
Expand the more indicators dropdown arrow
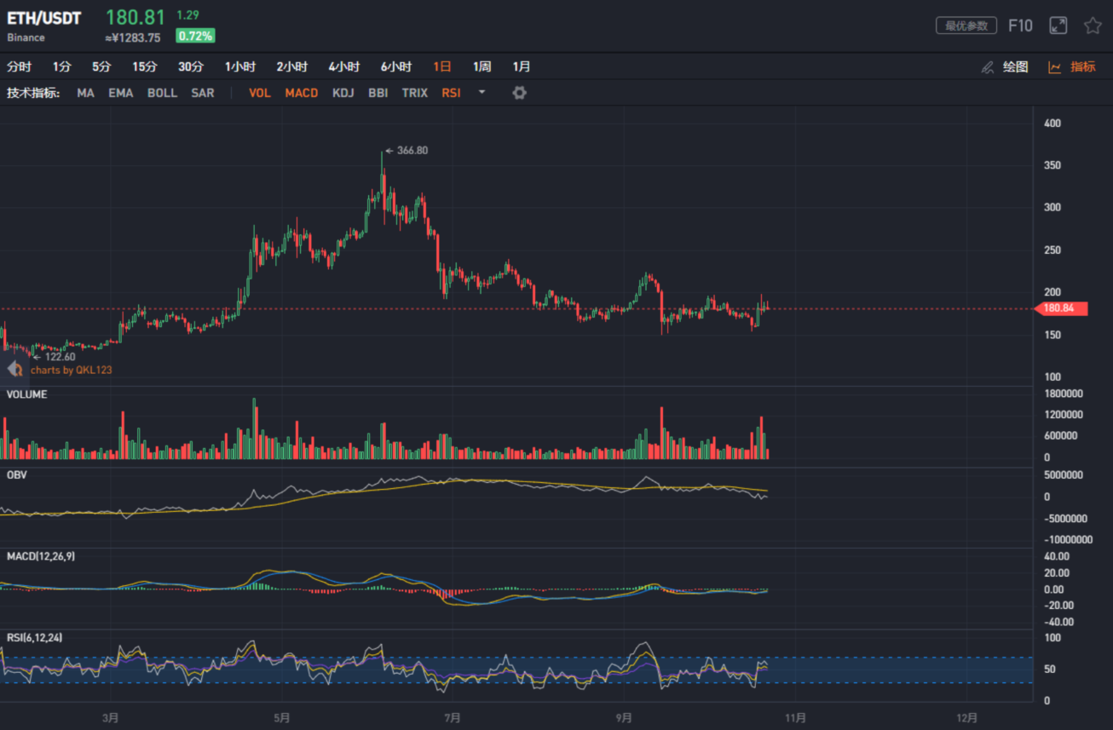tap(482, 92)
